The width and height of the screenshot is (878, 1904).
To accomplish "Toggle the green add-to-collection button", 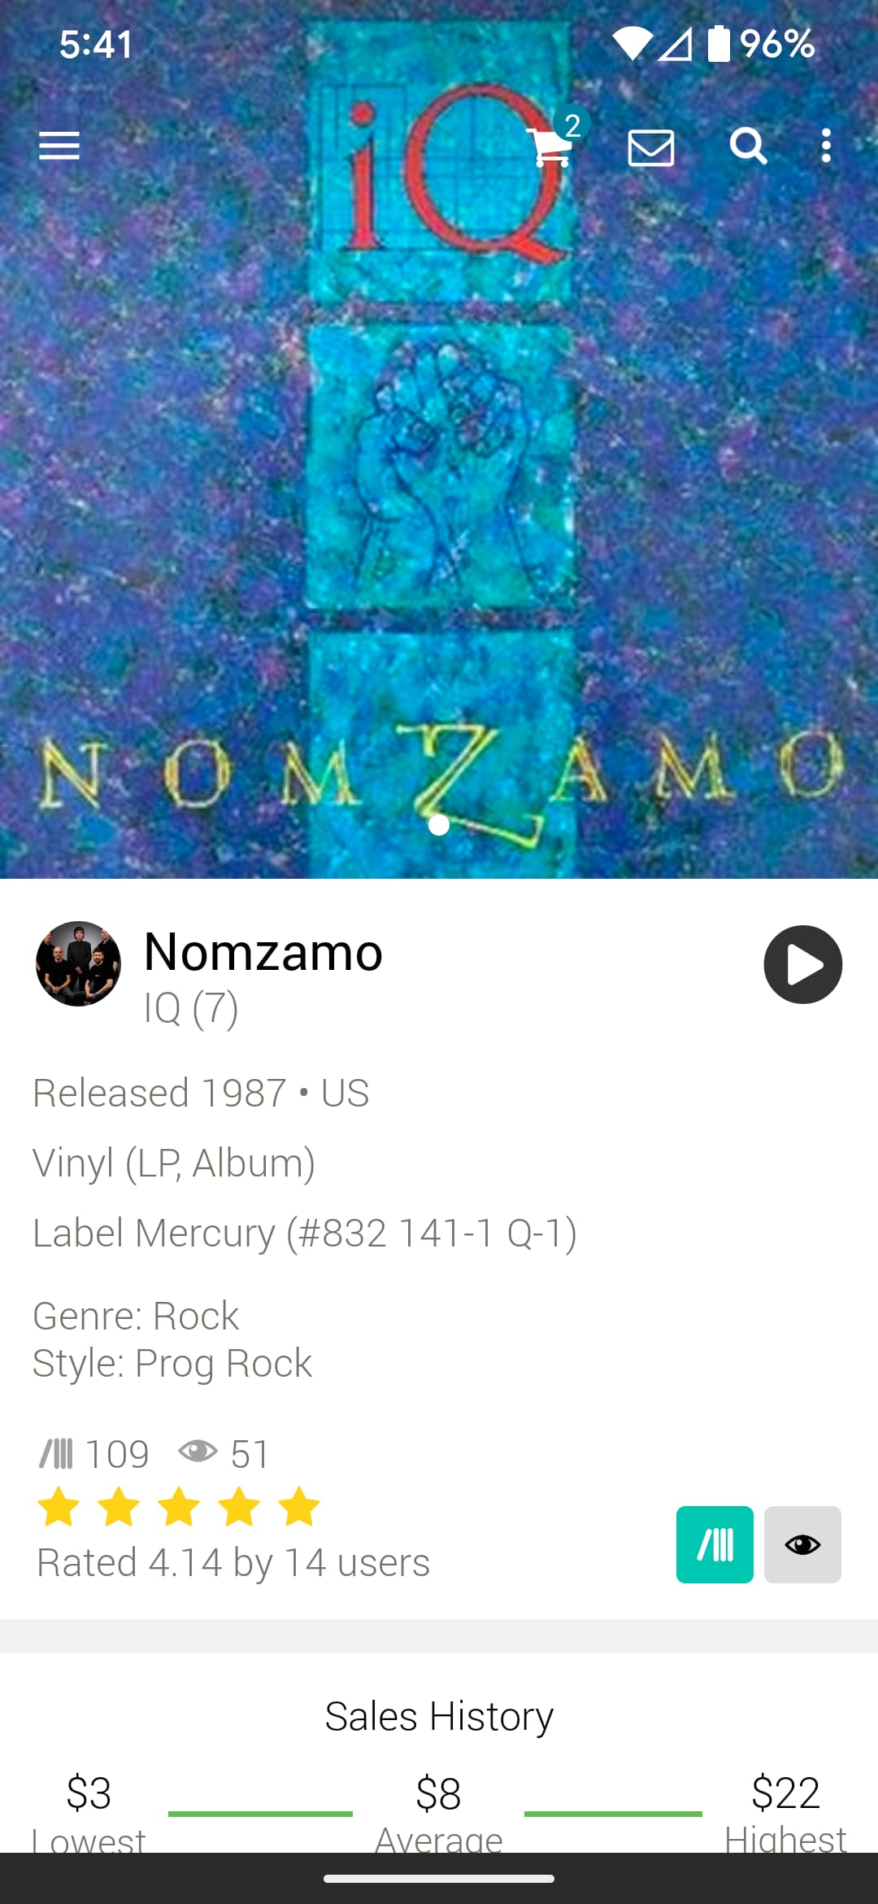I will coord(715,1544).
